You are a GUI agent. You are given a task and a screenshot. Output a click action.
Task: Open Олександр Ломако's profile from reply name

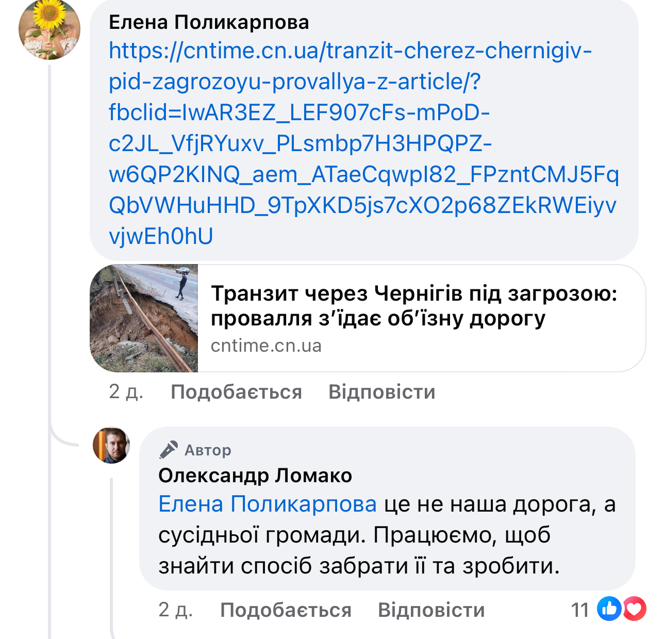pyautogui.click(x=255, y=476)
